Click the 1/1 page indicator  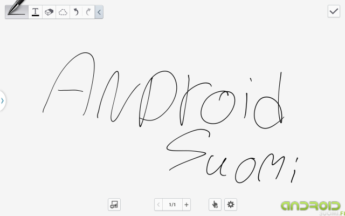pyautogui.click(x=172, y=205)
